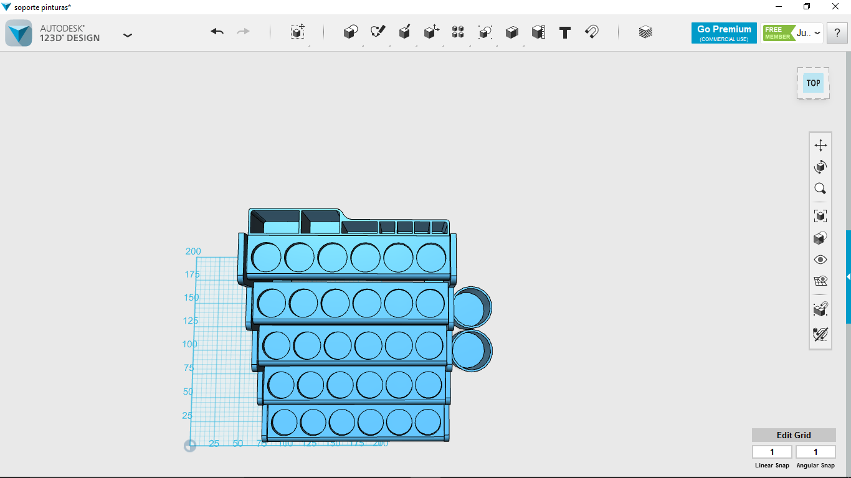Expand the user account dropdown
Image resolution: width=851 pixels, height=478 pixels.
(x=817, y=34)
